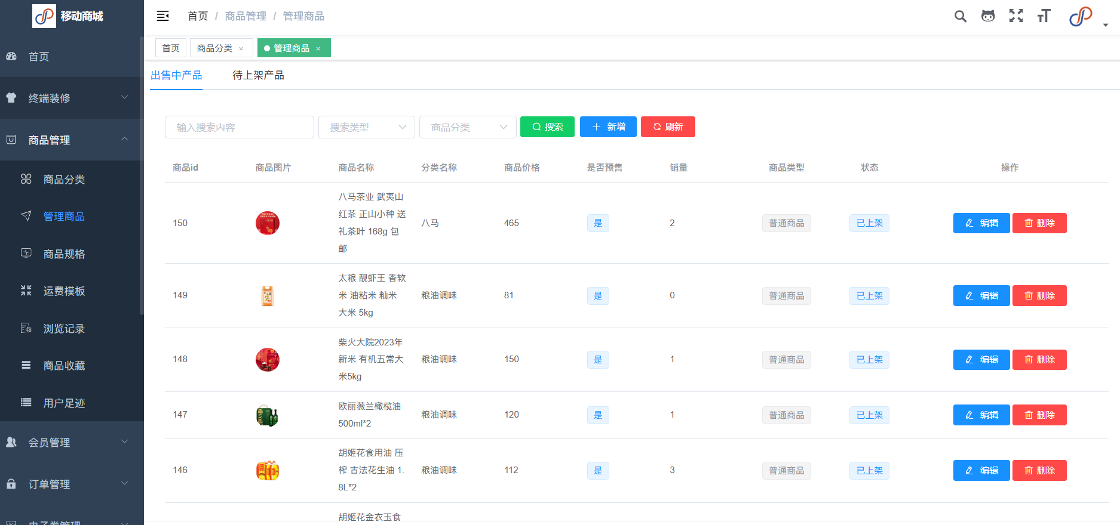Open the dropdown caret next to avatar
This screenshot has height=525, width=1120.
point(1106,25)
